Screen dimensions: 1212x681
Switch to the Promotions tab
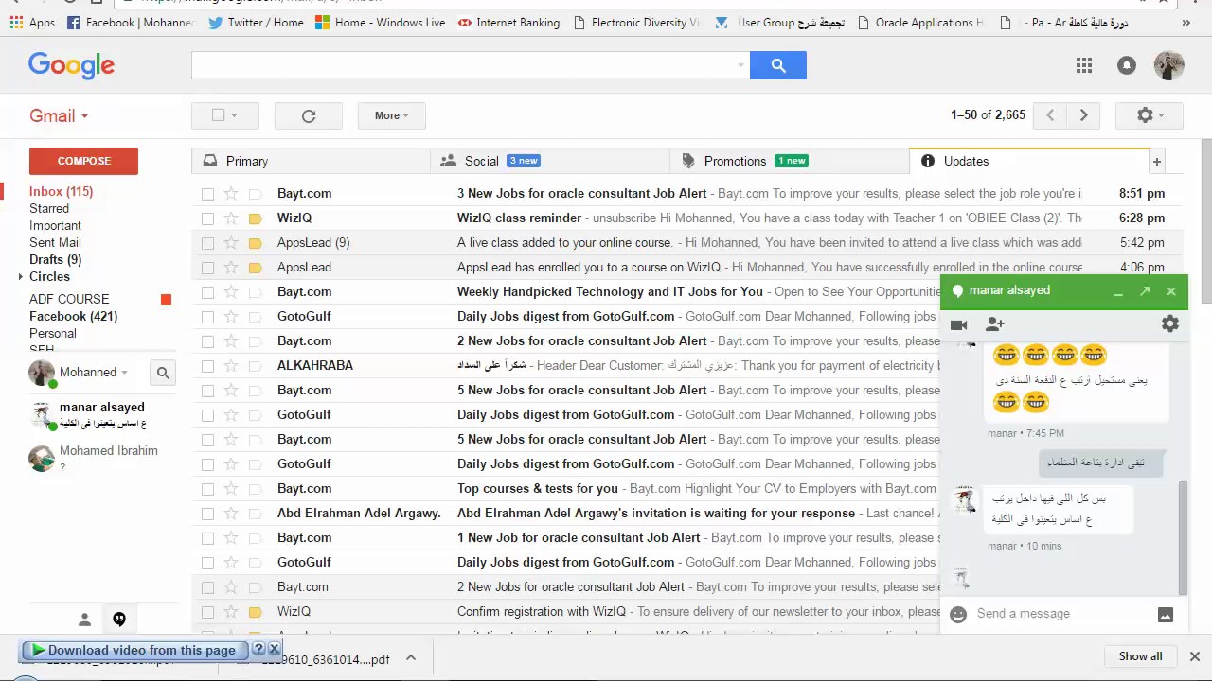click(789, 161)
